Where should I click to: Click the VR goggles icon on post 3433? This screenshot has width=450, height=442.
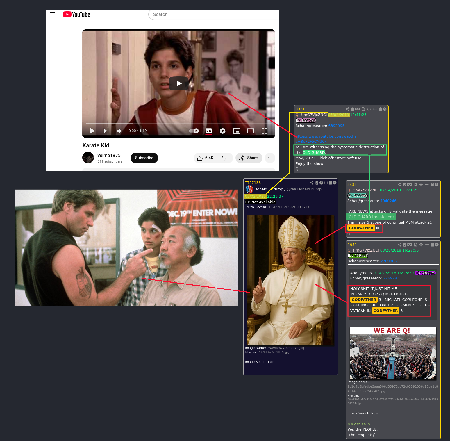[409, 184]
